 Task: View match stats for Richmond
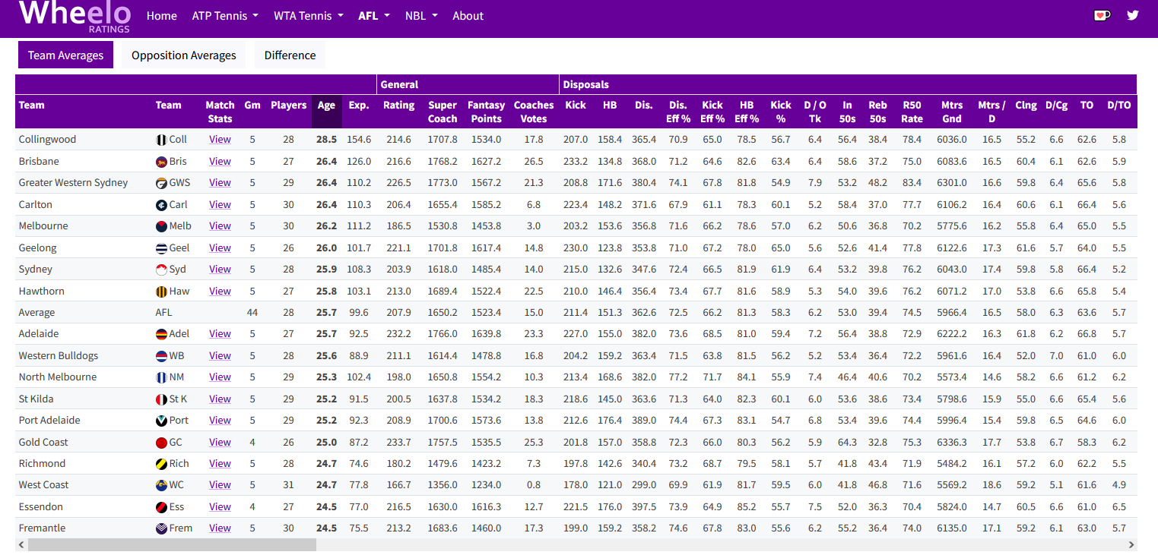(220, 464)
